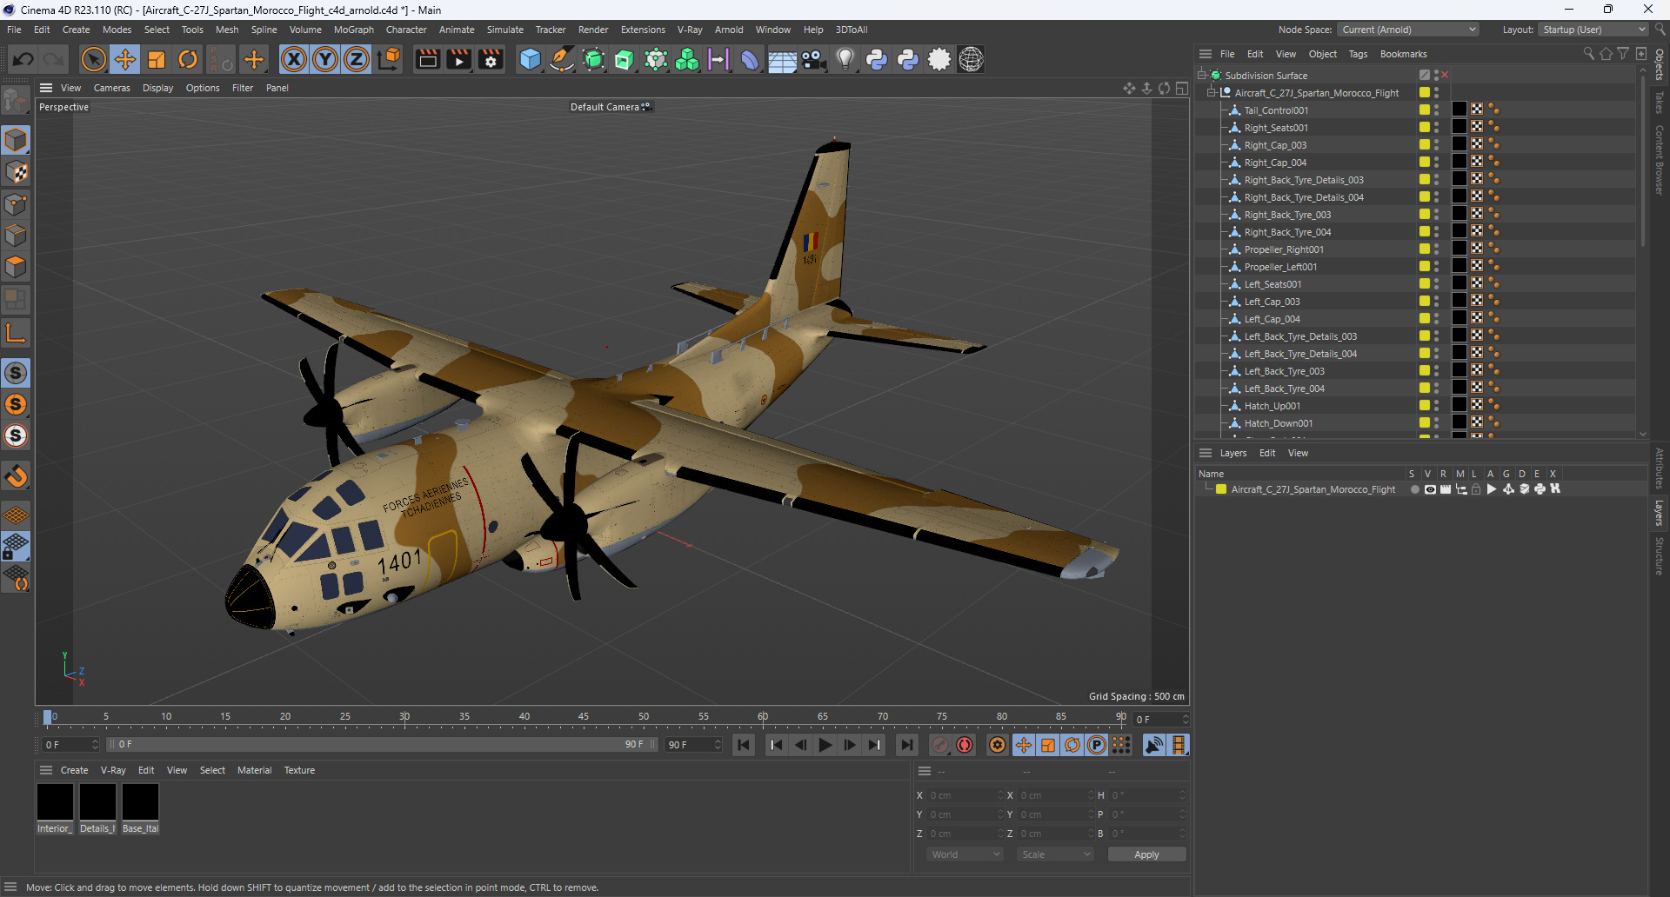Click the Enable Axis L icon
The image size is (1670, 897).
click(x=16, y=332)
